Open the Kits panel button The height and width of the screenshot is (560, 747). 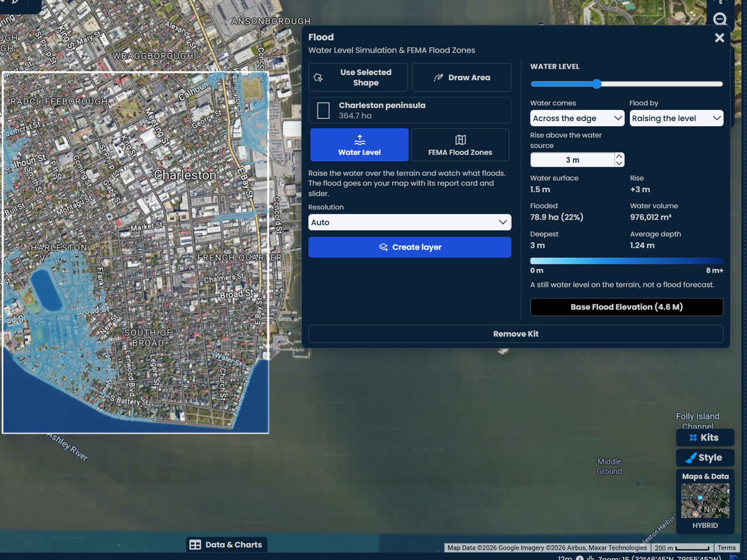tap(705, 437)
